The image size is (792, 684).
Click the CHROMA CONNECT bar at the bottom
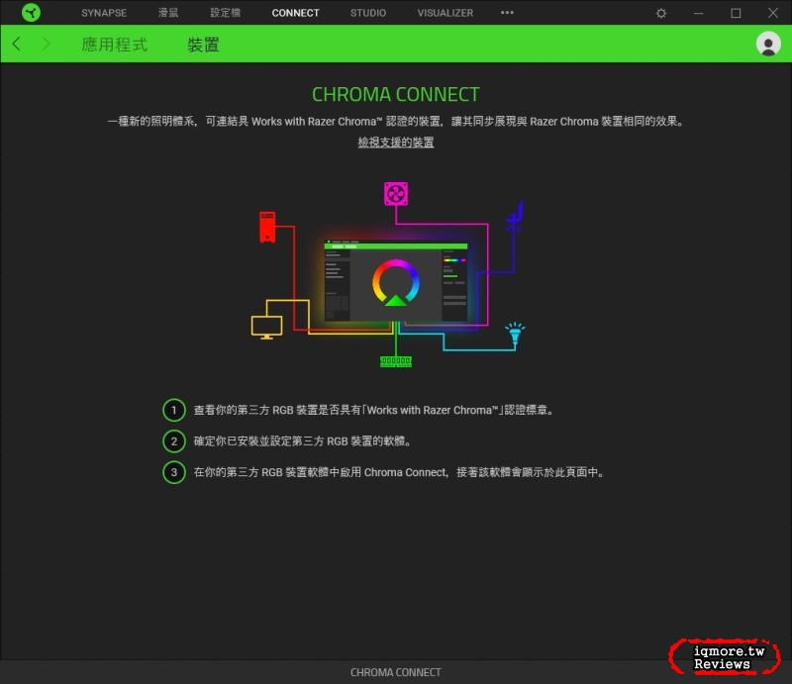point(396,671)
